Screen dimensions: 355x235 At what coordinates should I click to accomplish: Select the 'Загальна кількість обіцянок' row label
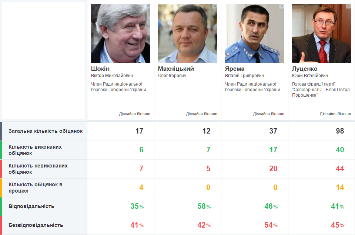pyautogui.click(x=46, y=131)
